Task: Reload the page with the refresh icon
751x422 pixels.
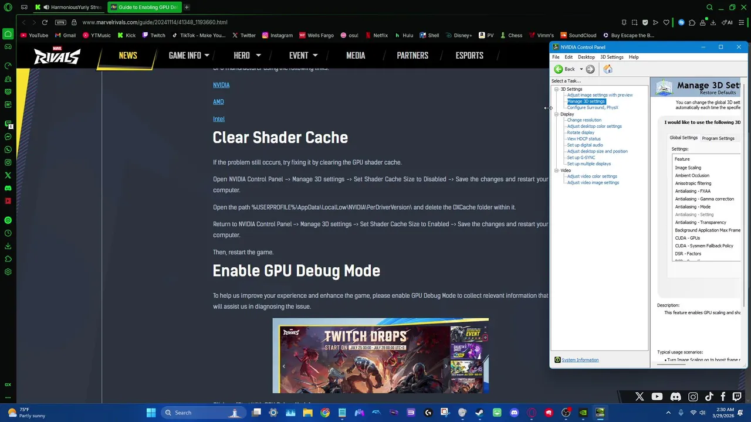Action: pos(45,22)
